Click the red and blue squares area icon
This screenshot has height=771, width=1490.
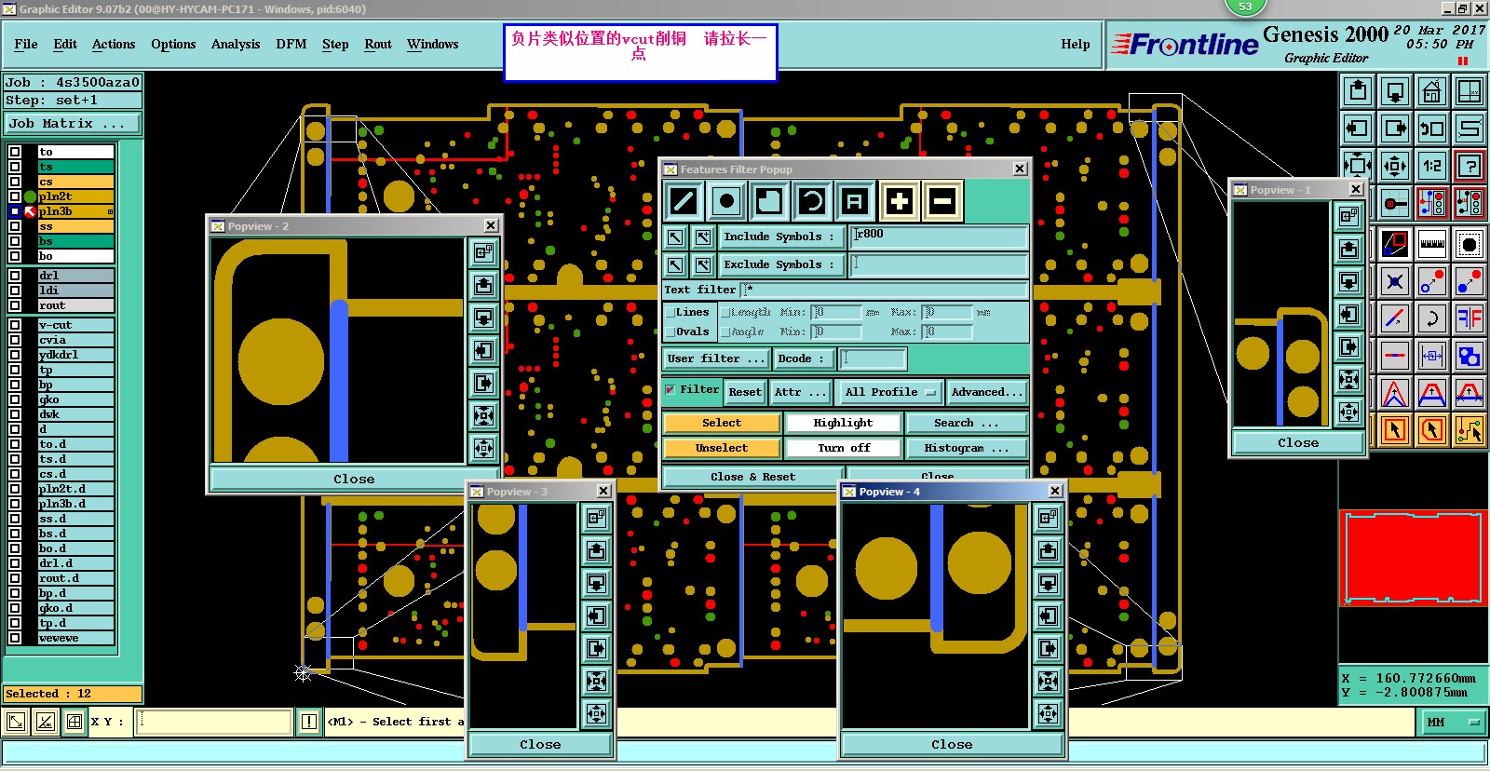click(1470, 356)
